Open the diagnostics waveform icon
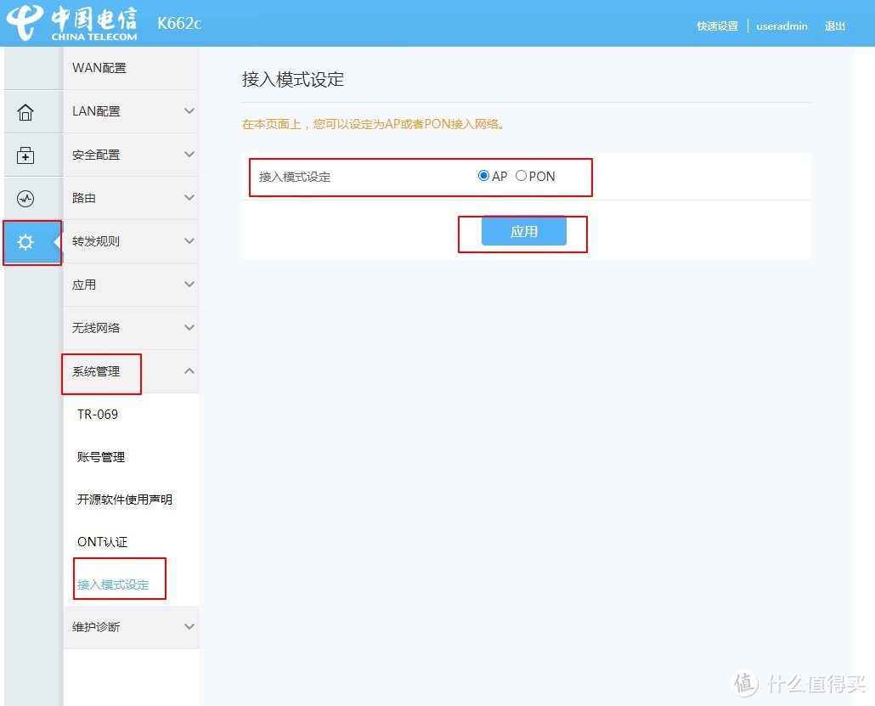 [25, 198]
